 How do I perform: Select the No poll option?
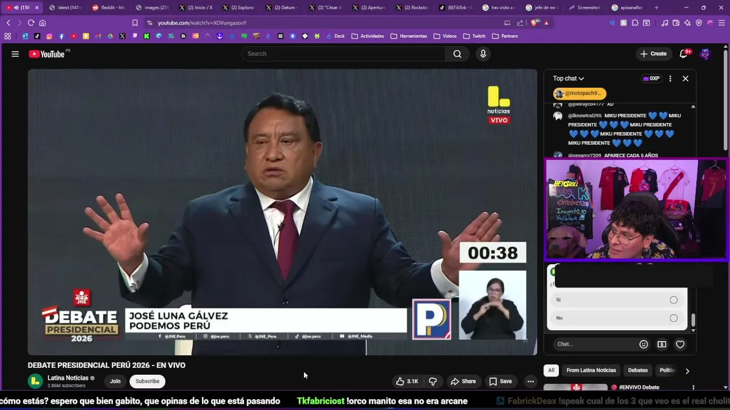617,318
